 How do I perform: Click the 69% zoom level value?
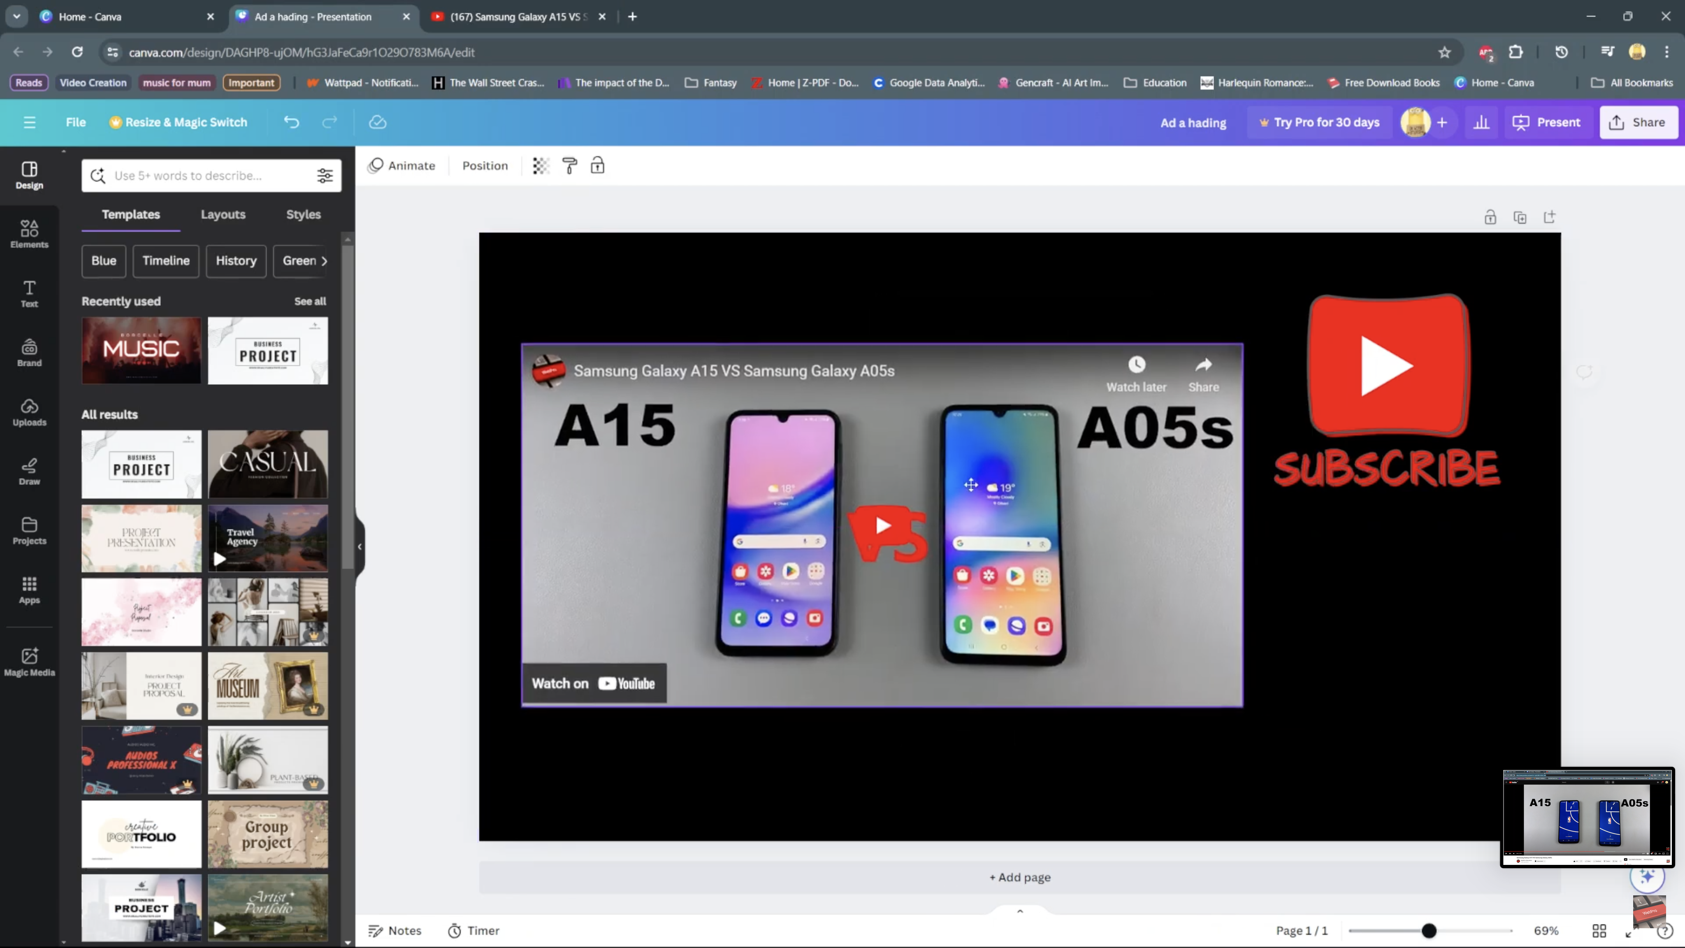(x=1546, y=930)
